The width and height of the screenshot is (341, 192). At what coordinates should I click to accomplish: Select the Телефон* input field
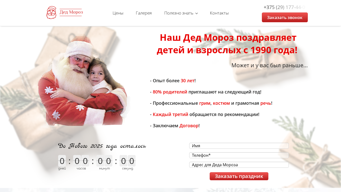(239, 155)
